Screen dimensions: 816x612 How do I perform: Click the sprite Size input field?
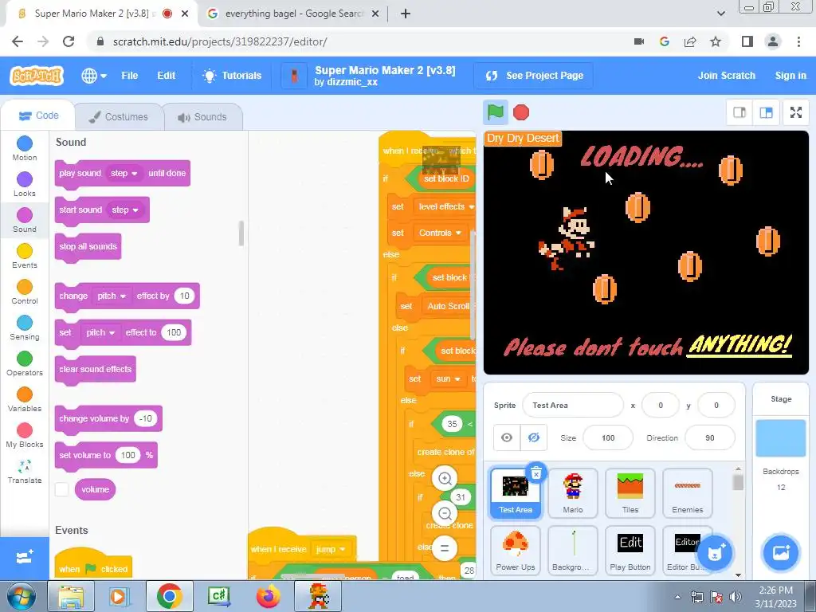pyautogui.click(x=608, y=437)
